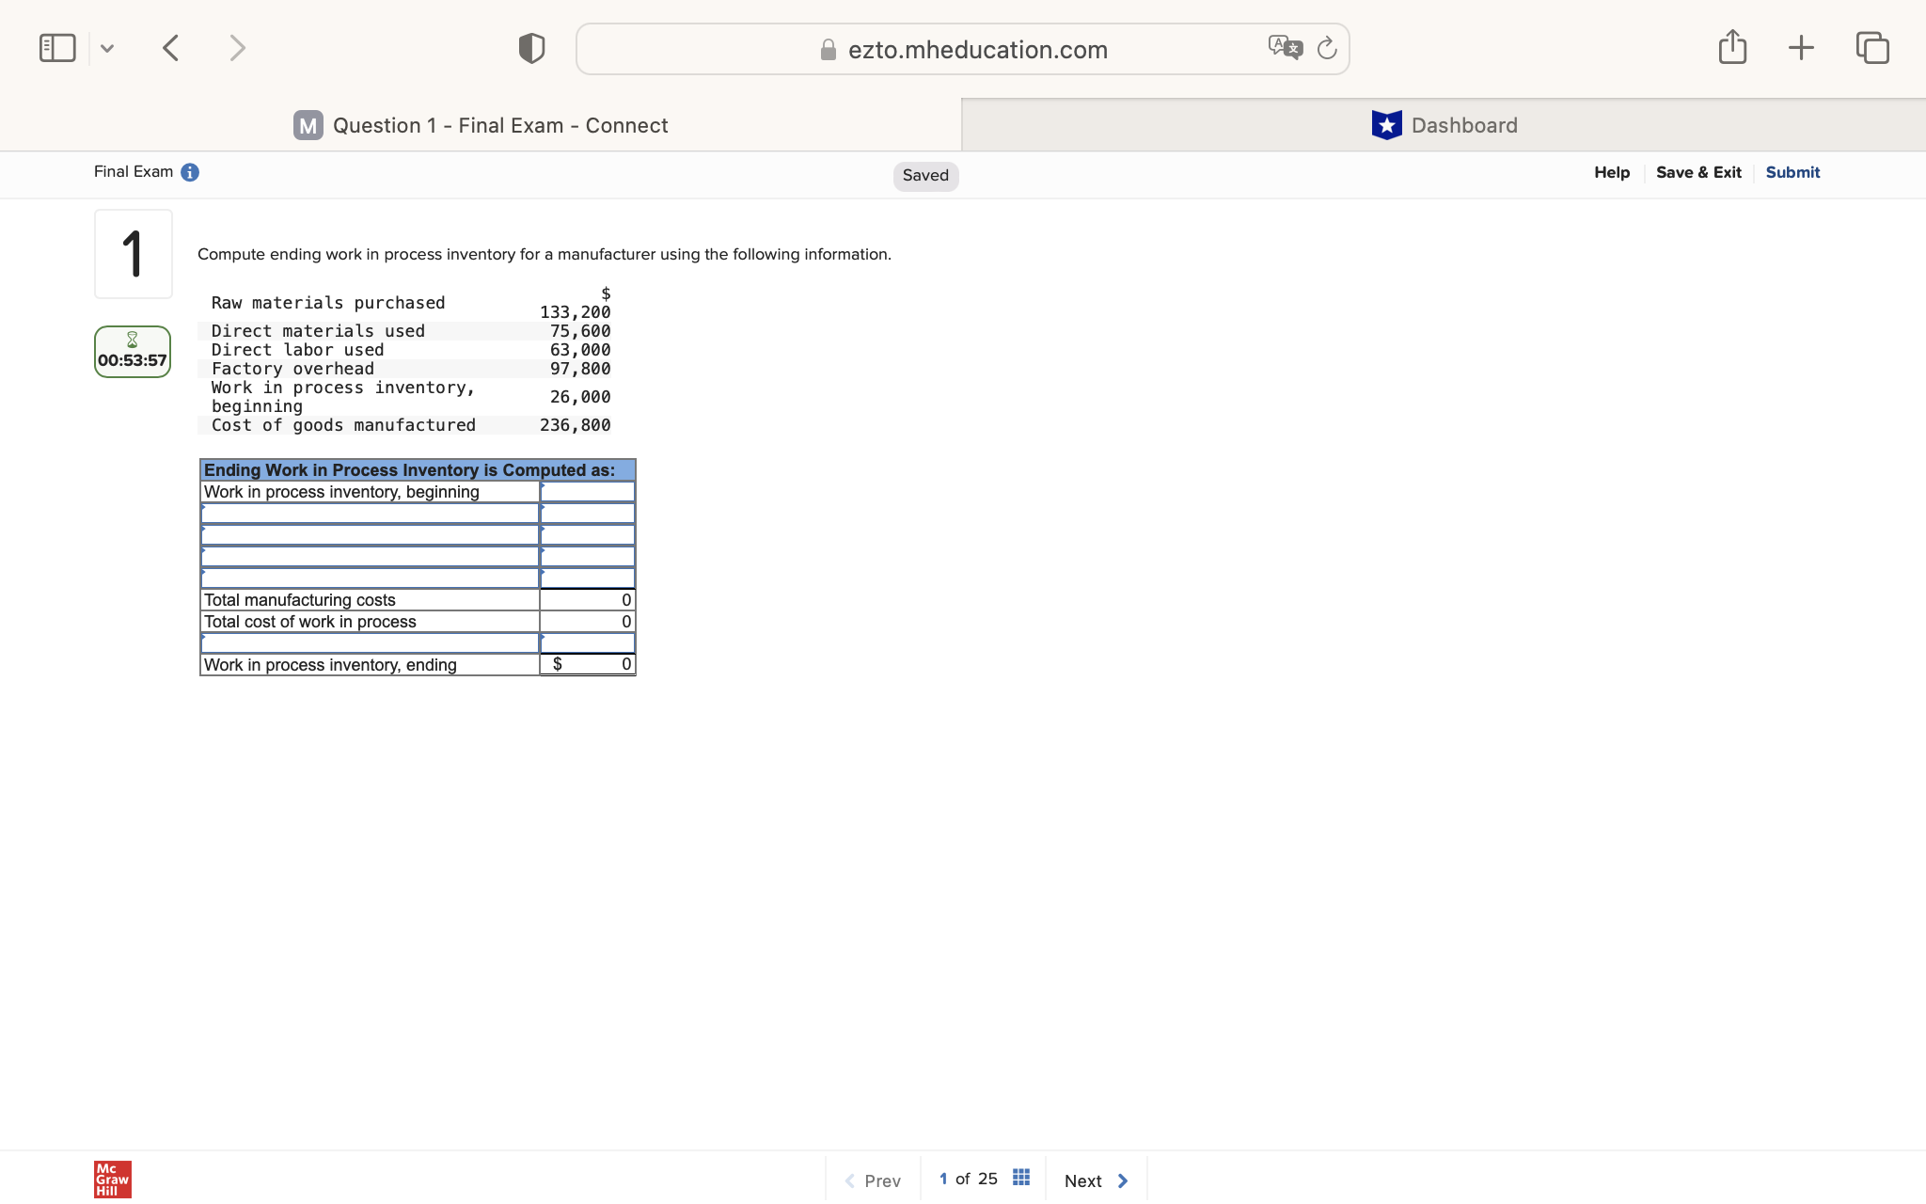Click the back navigation arrow
Screen dimensions: 1926x1204
[171, 47]
